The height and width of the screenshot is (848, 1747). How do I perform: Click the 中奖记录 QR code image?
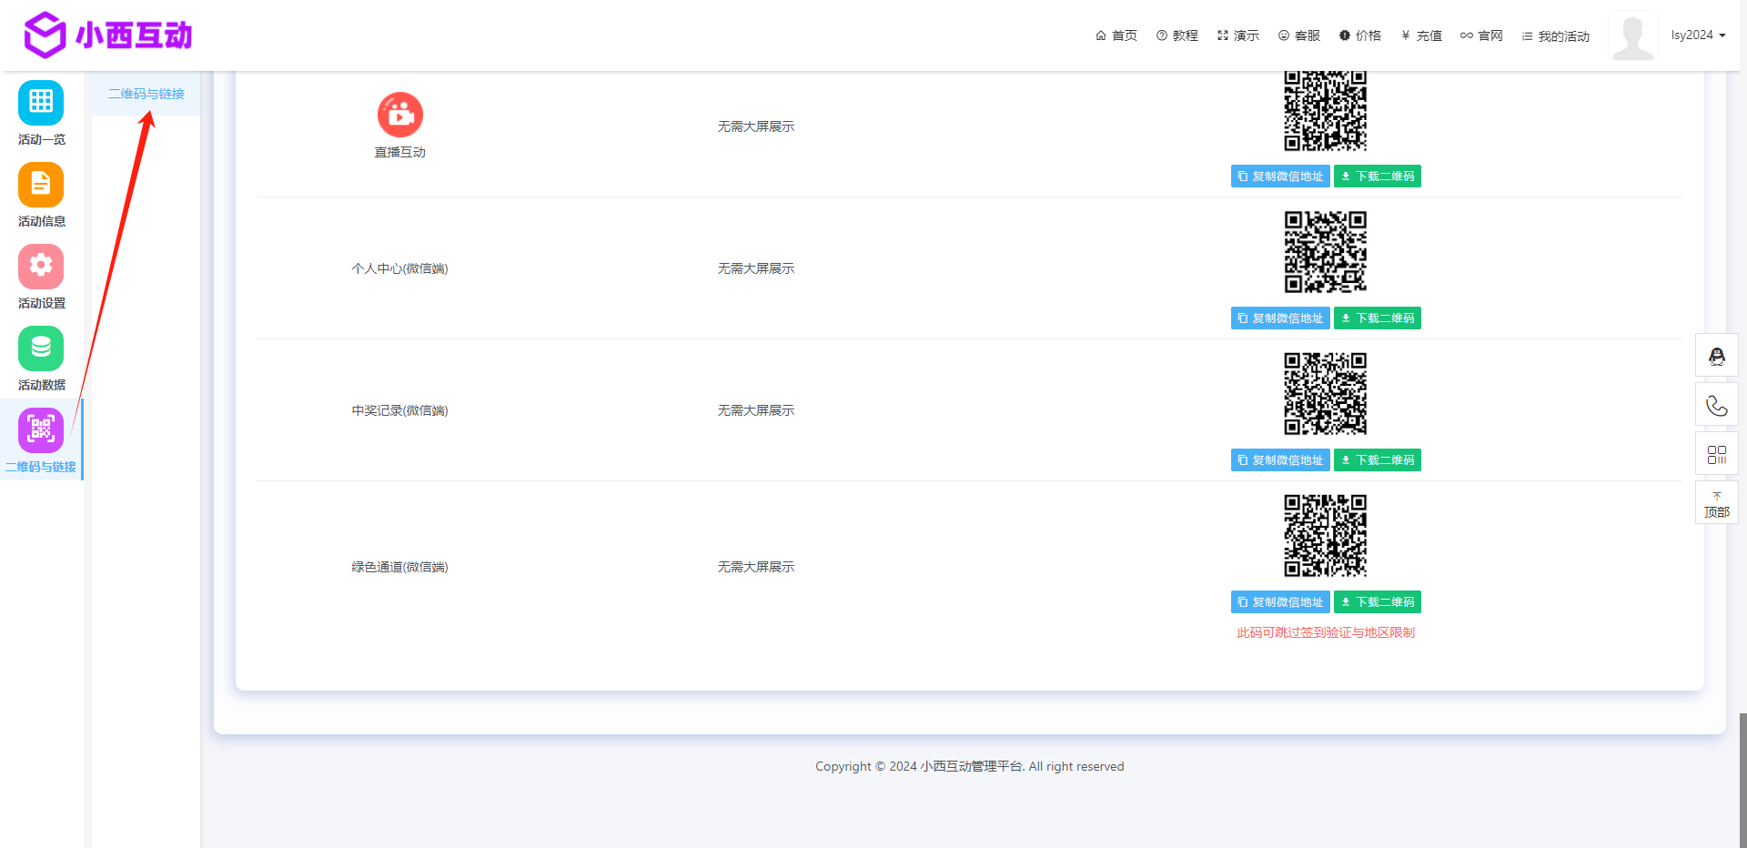[1326, 394]
